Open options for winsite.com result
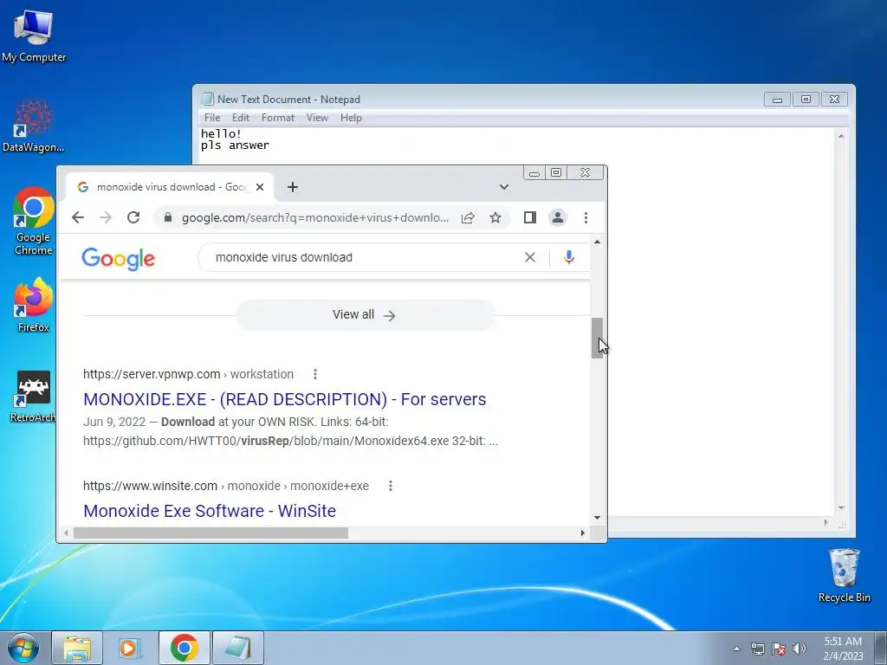 (391, 486)
